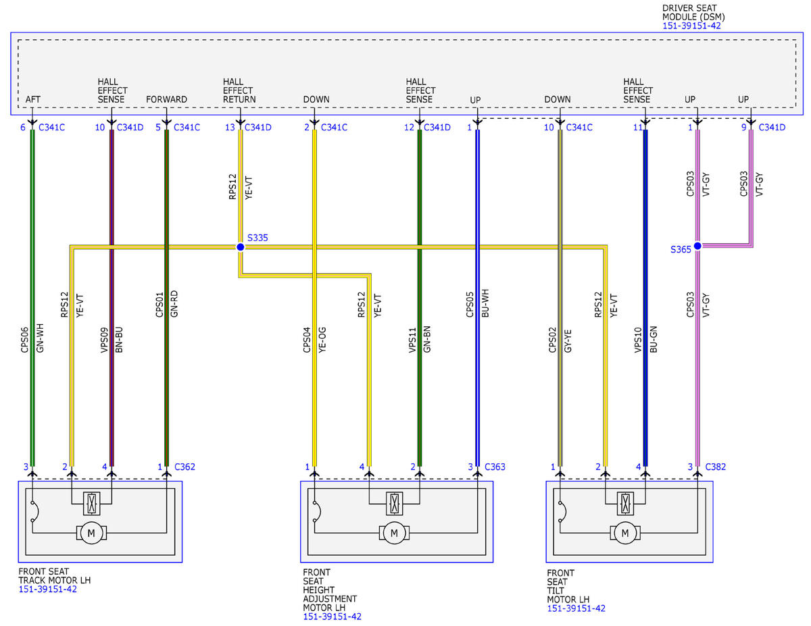Click the S365 splice dot
Viewport: 811px width, 626px height.
697,246
